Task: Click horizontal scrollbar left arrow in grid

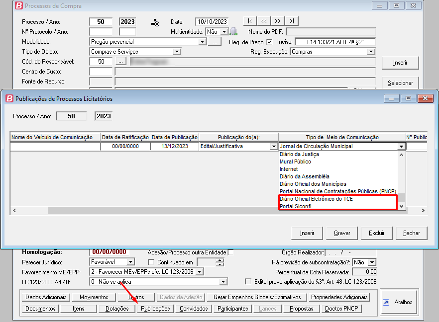Action: pos(14,211)
